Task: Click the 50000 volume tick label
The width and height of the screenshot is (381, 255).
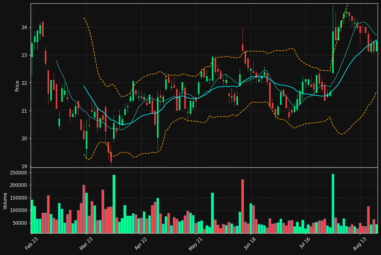Action: (x=20, y=223)
